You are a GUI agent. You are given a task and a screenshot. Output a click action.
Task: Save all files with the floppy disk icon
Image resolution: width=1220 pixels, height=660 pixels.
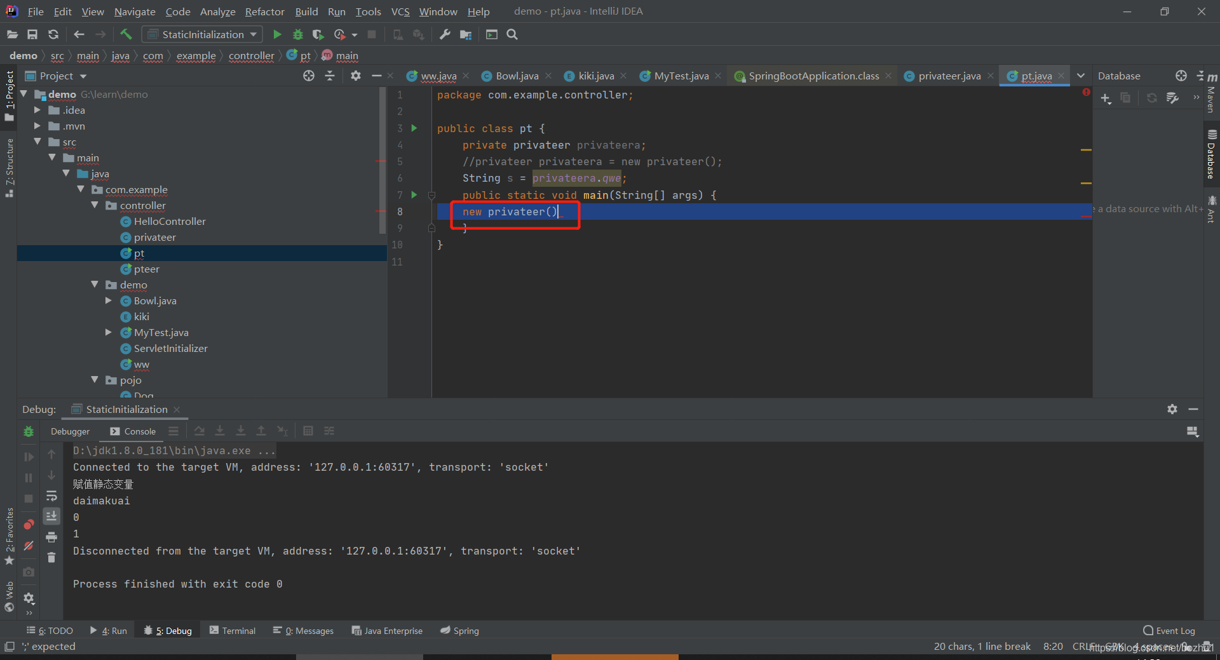(32, 34)
